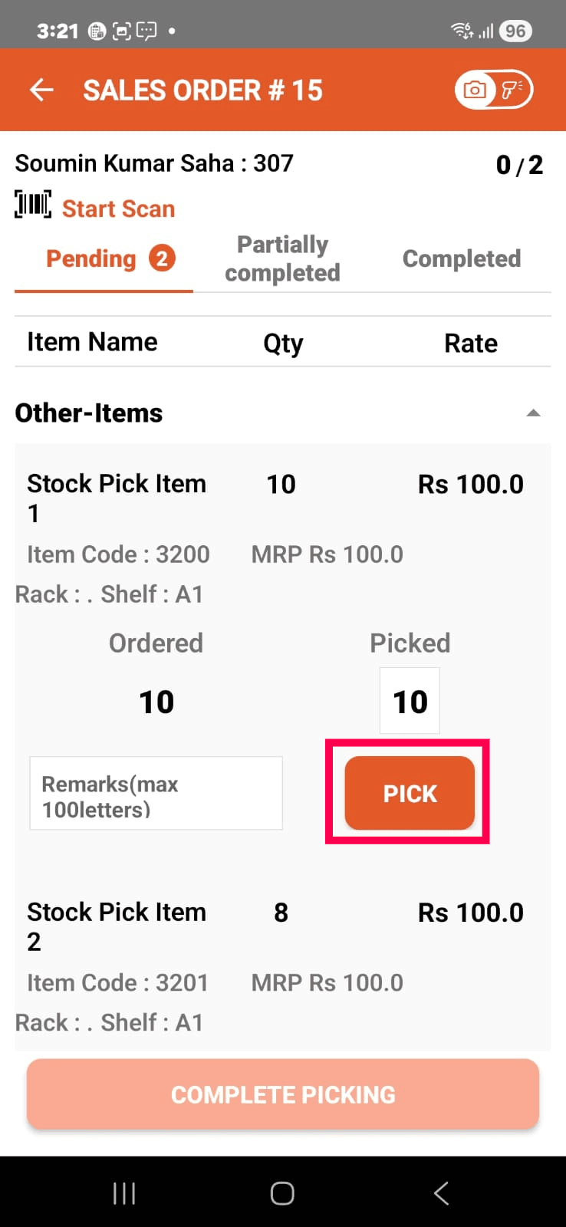Select camera mode in the scan toggle
Screen dimensions: 566x1227
(476, 90)
